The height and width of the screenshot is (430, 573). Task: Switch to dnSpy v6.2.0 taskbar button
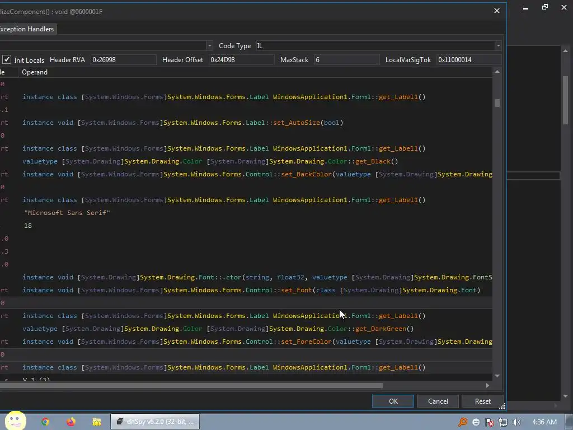(155, 422)
